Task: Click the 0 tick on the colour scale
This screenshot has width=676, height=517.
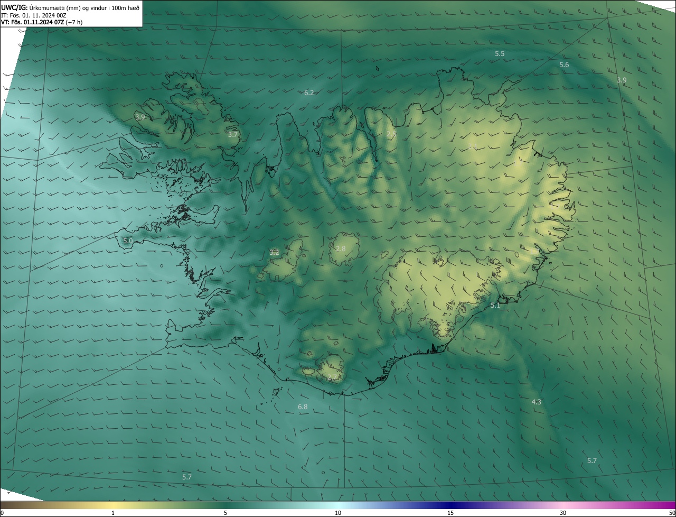Action: pos(2,513)
